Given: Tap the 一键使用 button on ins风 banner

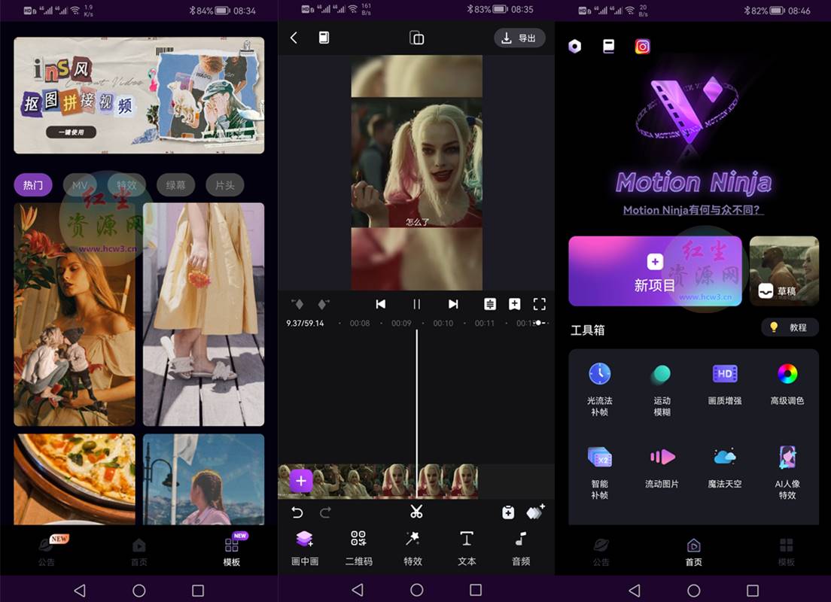Looking at the screenshot, I should tap(71, 132).
